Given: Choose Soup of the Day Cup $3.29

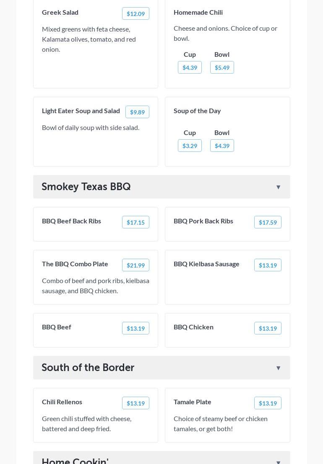Looking at the screenshot, I should pyautogui.click(x=190, y=146).
